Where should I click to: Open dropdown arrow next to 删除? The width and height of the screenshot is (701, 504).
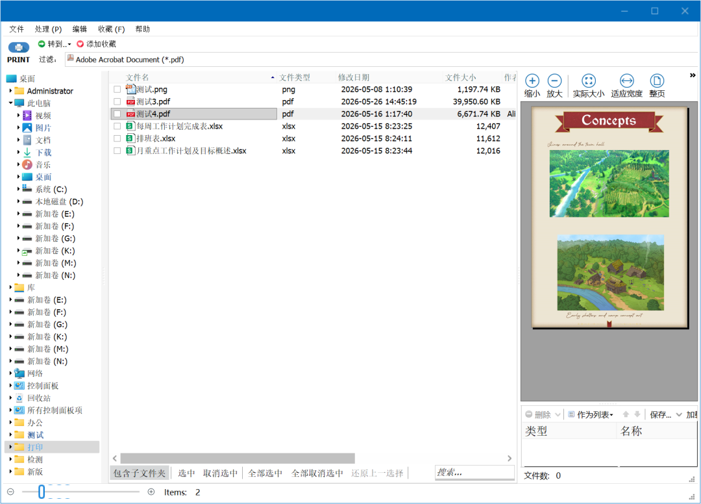[558, 414]
